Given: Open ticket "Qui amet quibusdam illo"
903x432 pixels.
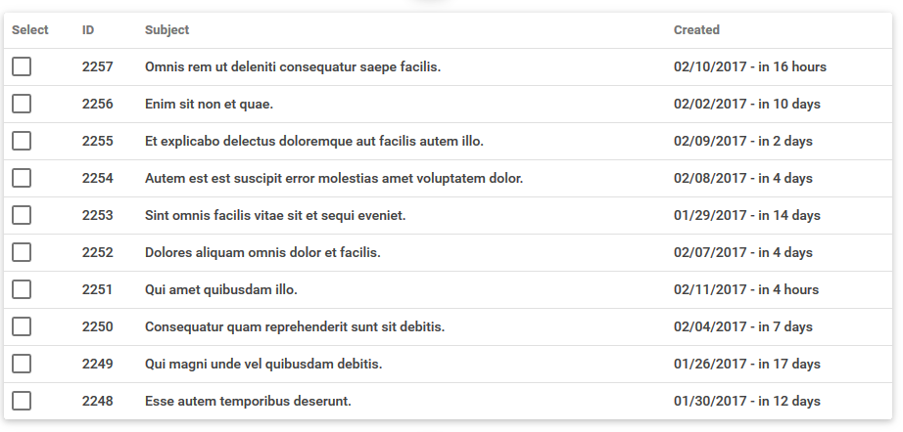Looking at the screenshot, I should click(220, 290).
